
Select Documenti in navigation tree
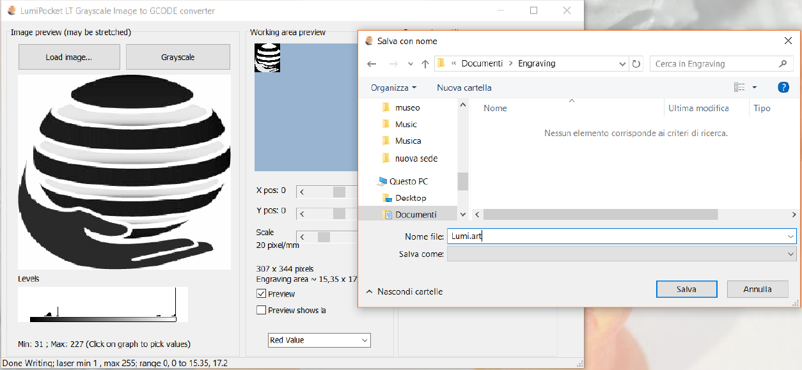pyautogui.click(x=416, y=215)
